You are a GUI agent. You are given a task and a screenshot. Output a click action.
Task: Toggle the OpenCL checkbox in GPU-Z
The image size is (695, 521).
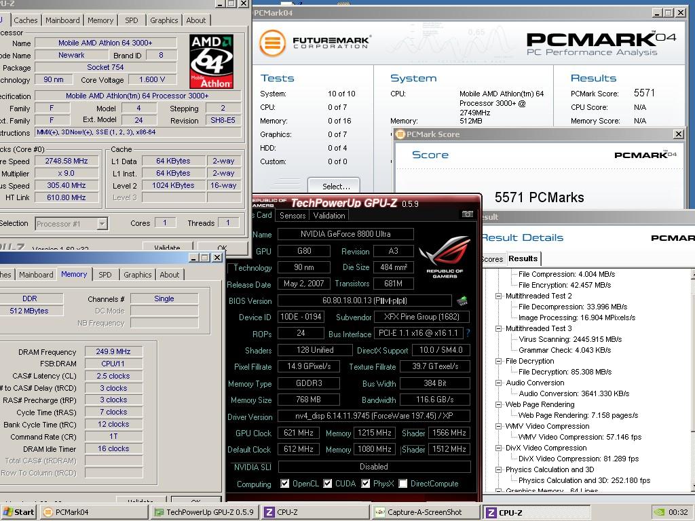285,483
